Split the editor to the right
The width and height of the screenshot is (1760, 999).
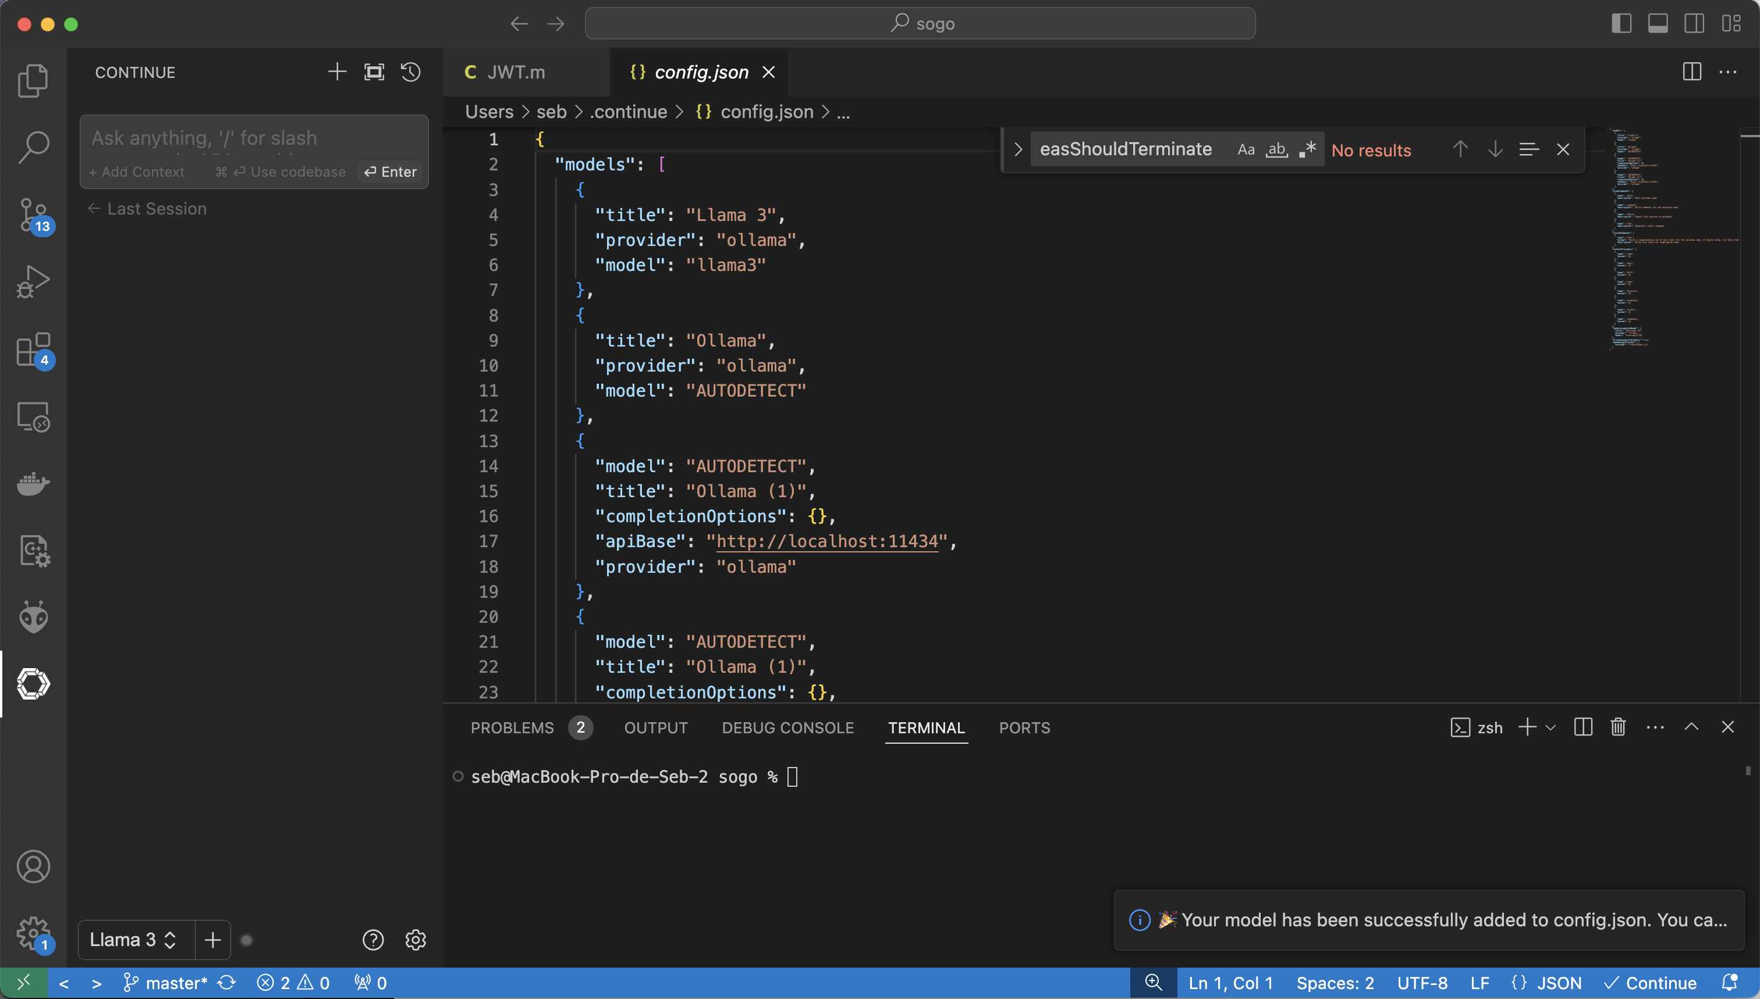pyautogui.click(x=1691, y=72)
